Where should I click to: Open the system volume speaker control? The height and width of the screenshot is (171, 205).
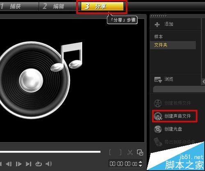click(x=49, y=164)
